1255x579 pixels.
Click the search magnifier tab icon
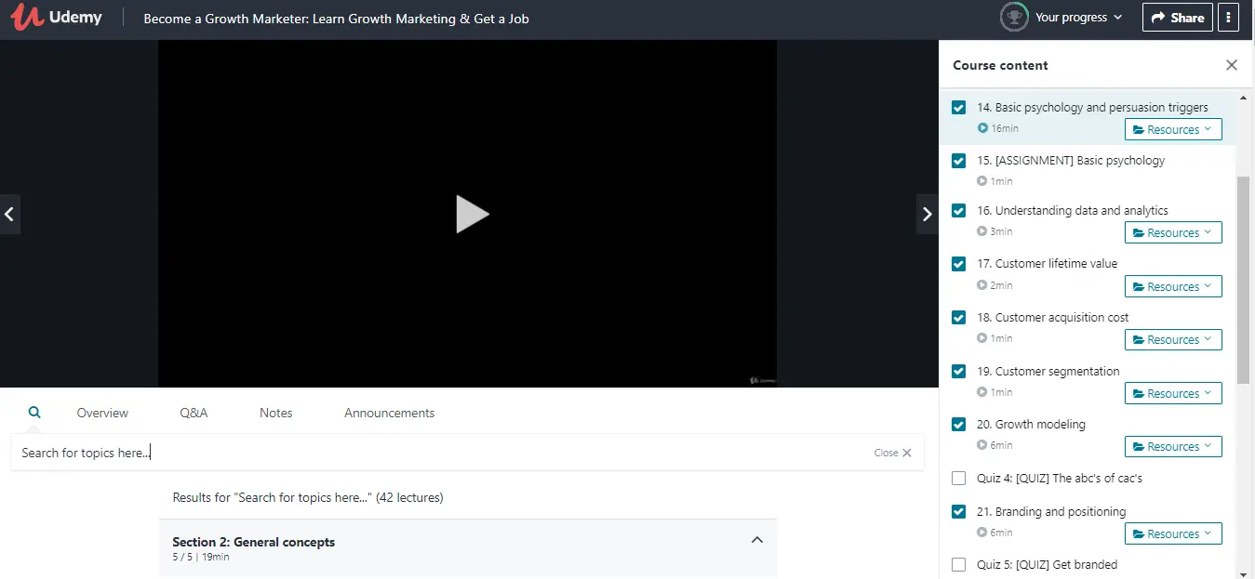tap(34, 412)
